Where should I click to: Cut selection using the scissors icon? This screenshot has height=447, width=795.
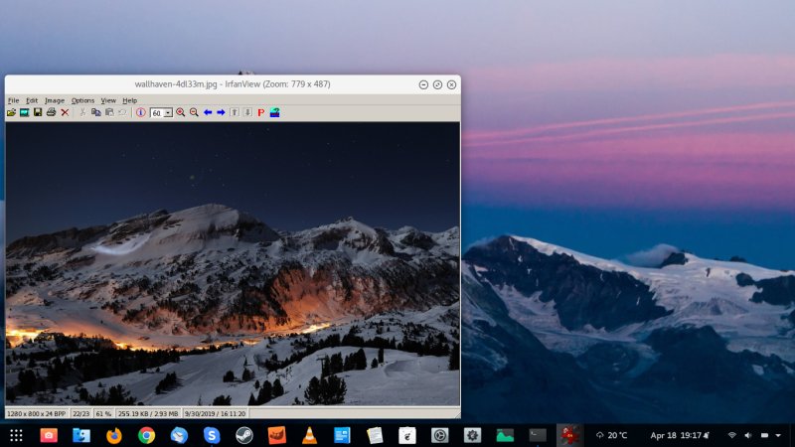[82, 112]
